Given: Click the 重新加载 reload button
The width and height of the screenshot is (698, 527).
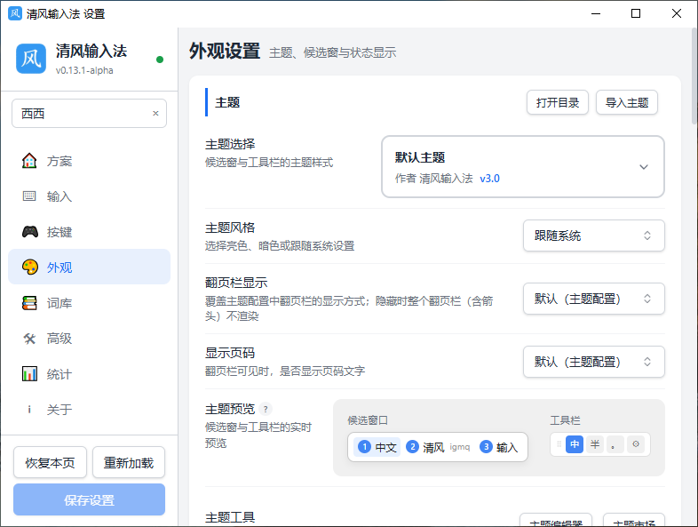Looking at the screenshot, I should (129, 463).
